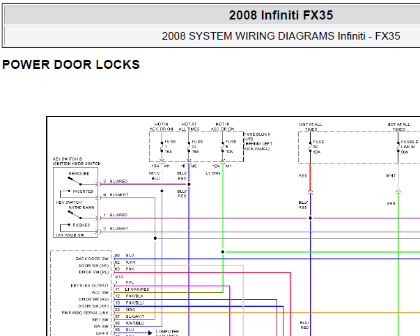Image resolution: width=420 pixels, height=336 pixels.
Task: Click the 'BACK DOOR SW' terminal label
Action: coord(92,259)
